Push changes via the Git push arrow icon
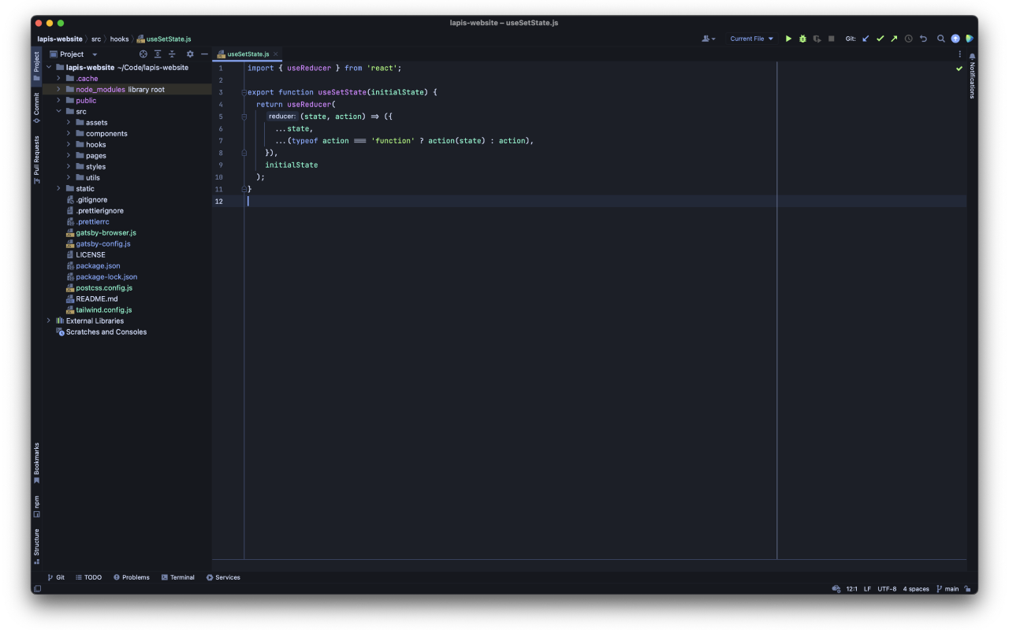Viewport: 1009px width, 630px height. click(894, 38)
